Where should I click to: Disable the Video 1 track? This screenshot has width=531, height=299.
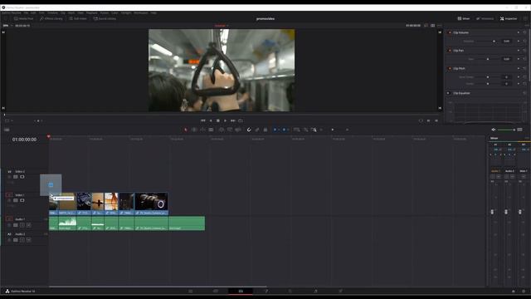(22, 200)
